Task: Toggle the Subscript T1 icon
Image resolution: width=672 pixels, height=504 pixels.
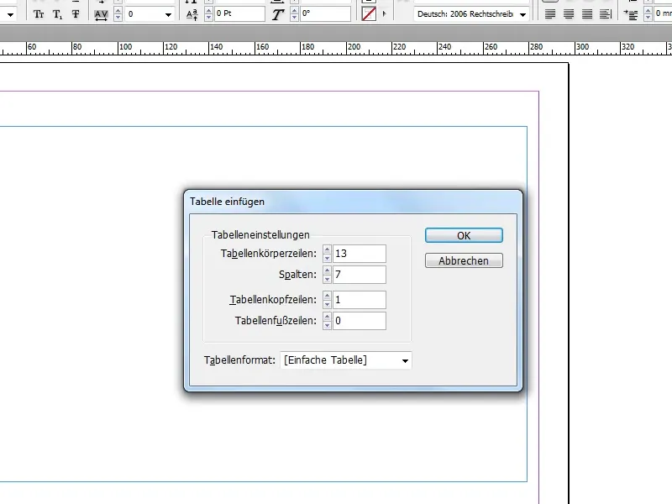Action: click(57, 14)
